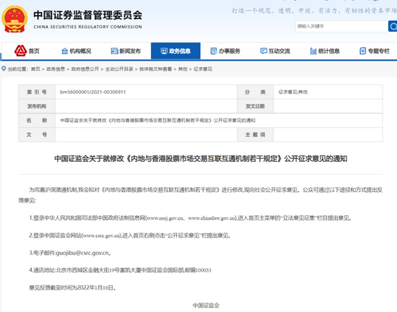Click the search magnifier button
Image resolution: width=397 pixels, height=312 pixels.
(x=393, y=26)
